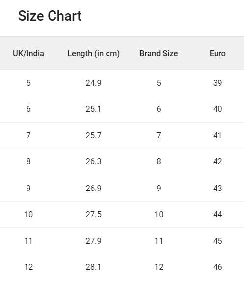Select Euro size 44 cell
The image size is (244, 285).
coord(217,214)
